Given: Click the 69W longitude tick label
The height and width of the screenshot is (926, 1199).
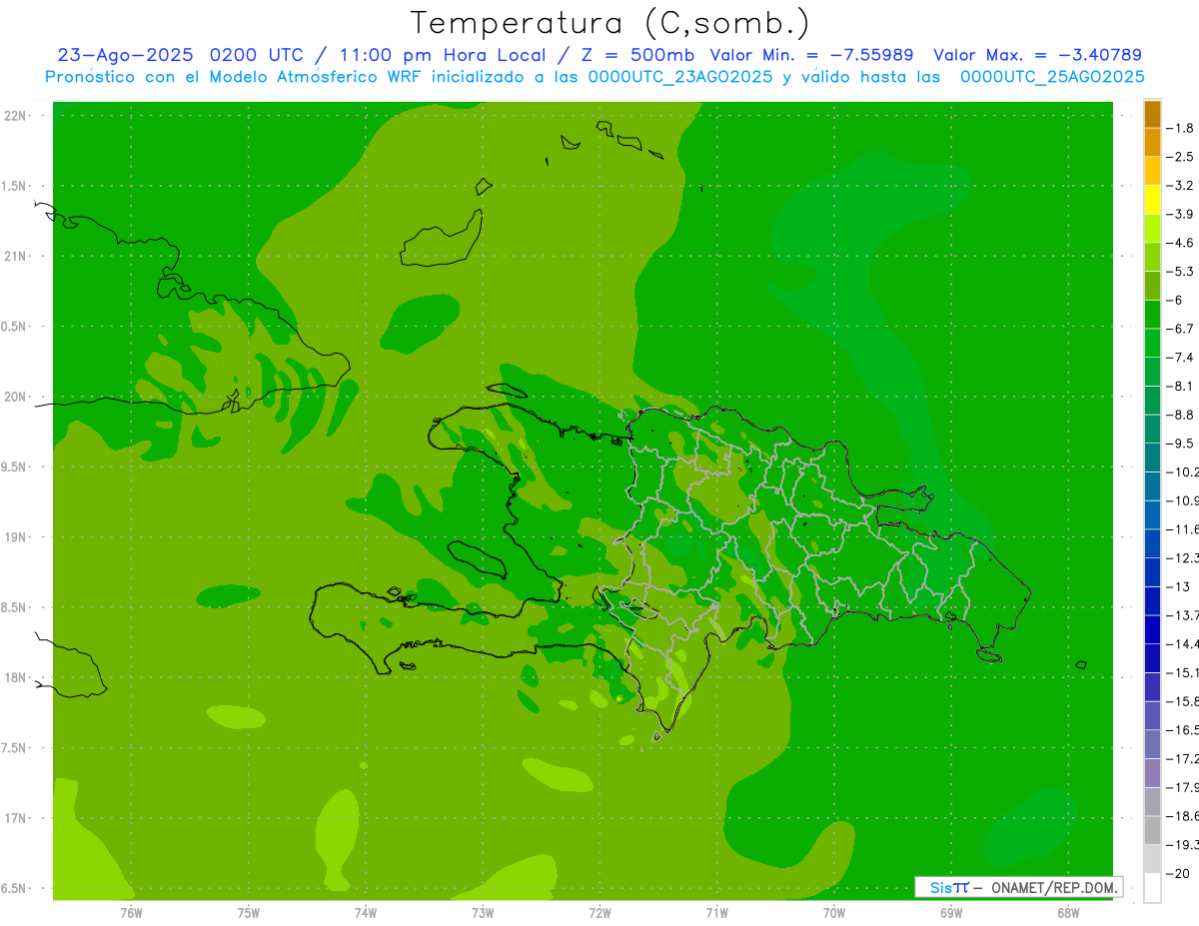Looking at the screenshot, I should pyautogui.click(x=950, y=913).
